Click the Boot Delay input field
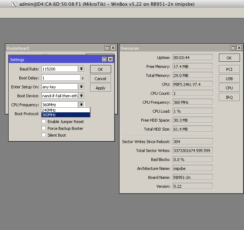Screen dimensions: 244x230 pyautogui.click(x=61, y=78)
